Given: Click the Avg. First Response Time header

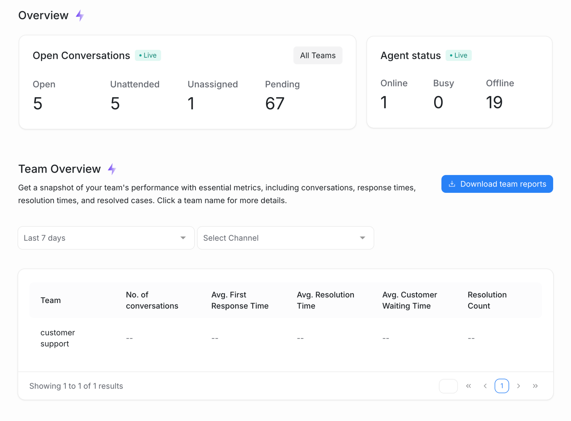Looking at the screenshot, I should click(240, 300).
